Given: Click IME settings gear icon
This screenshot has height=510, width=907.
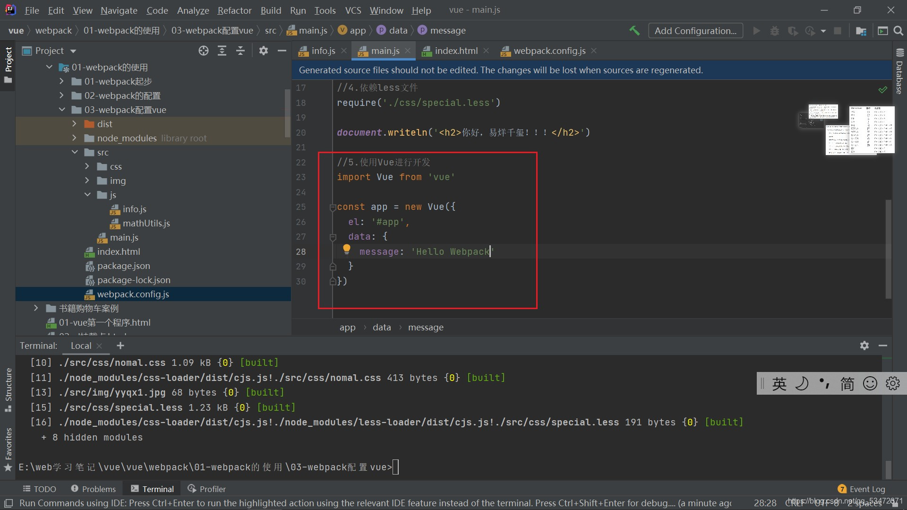Looking at the screenshot, I should coord(892,383).
